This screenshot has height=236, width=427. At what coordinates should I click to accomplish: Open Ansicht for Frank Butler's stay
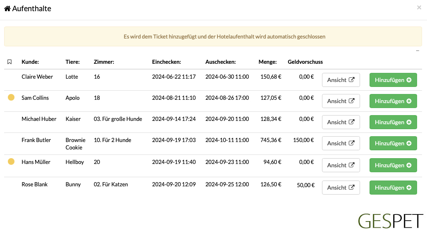point(341,143)
